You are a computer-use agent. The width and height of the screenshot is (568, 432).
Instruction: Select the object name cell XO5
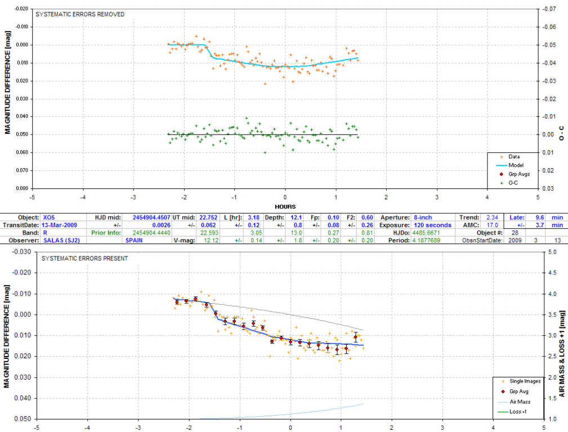pos(49,217)
